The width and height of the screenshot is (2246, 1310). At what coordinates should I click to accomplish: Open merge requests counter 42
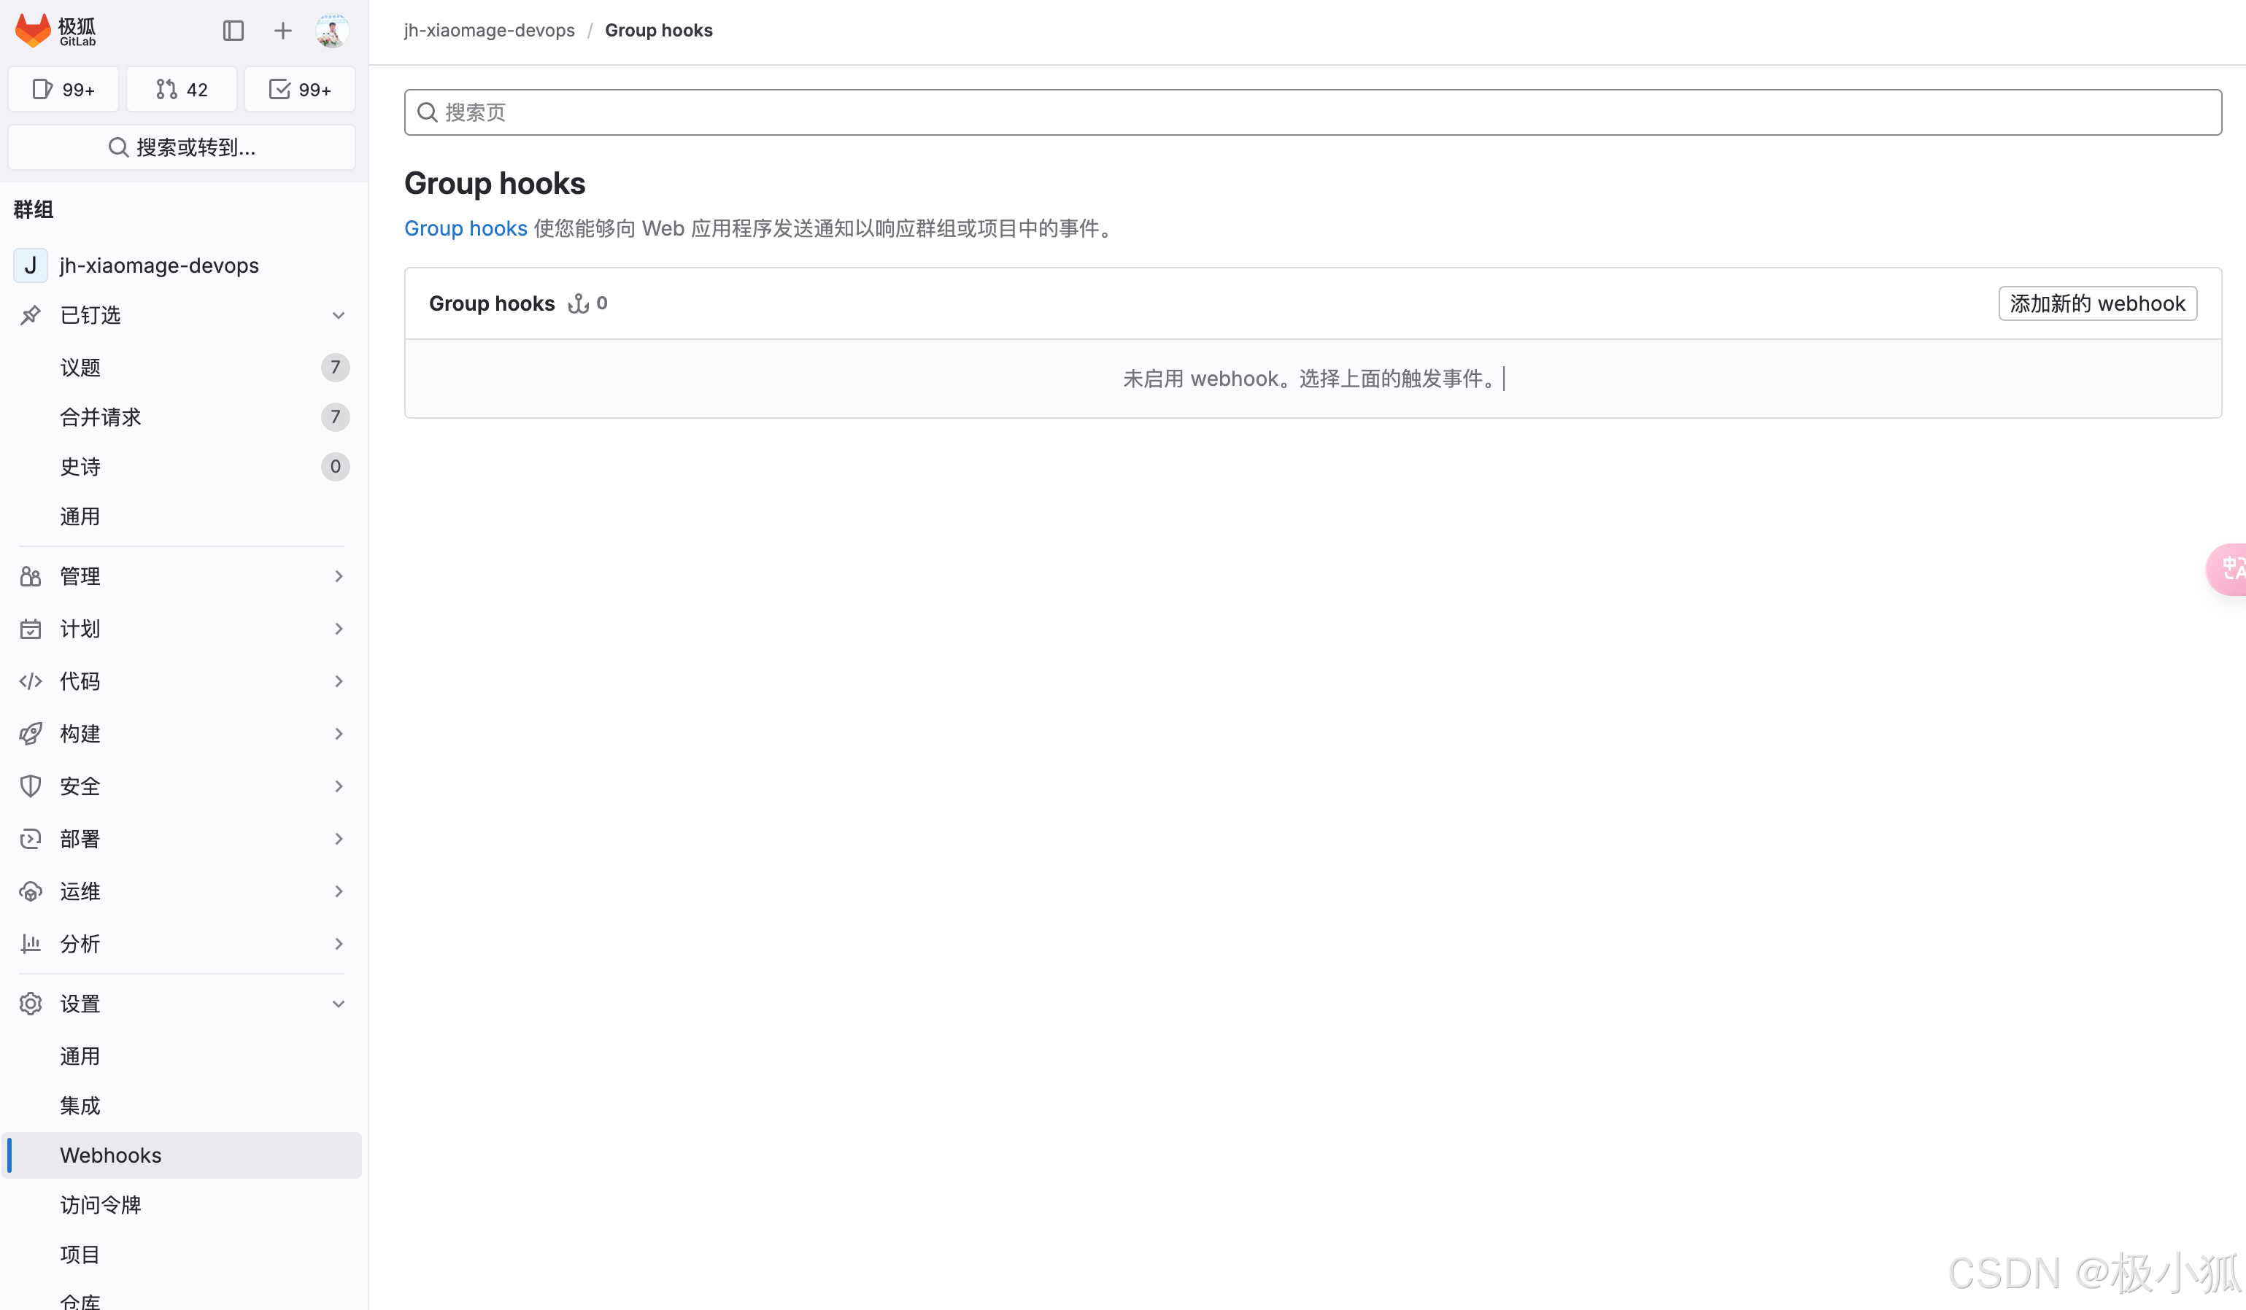click(182, 89)
